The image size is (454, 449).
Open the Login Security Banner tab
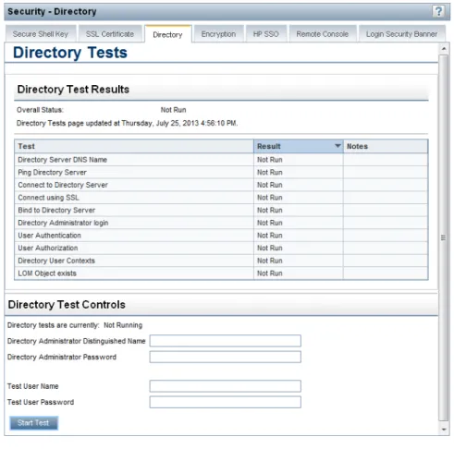[401, 34]
